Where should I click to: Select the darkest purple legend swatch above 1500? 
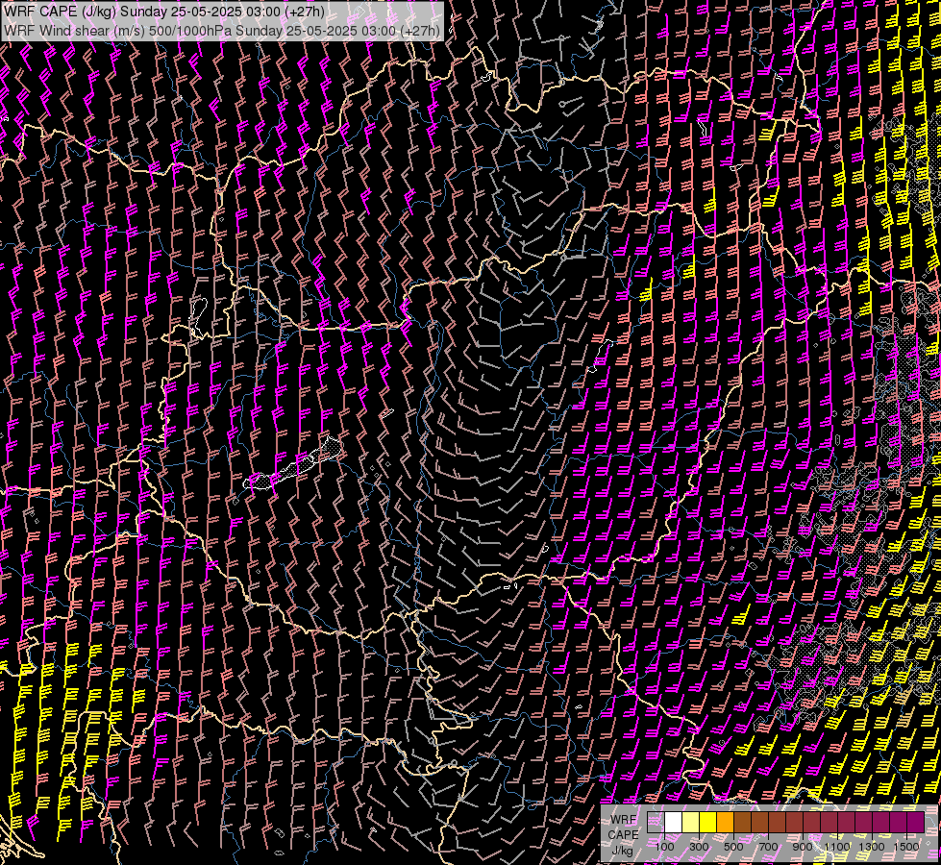[916, 822]
